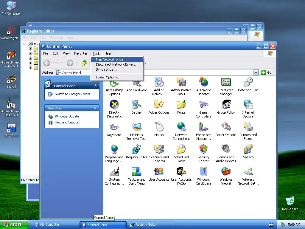This screenshot has width=305, height=229.
Task: Open Printers and Faxes icon
Action: coord(248,131)
